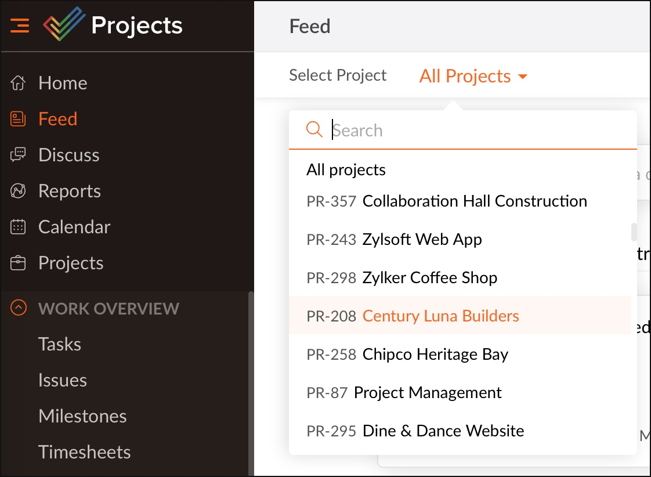
Task: Focus the project Search field
Action: coord(482,130)
